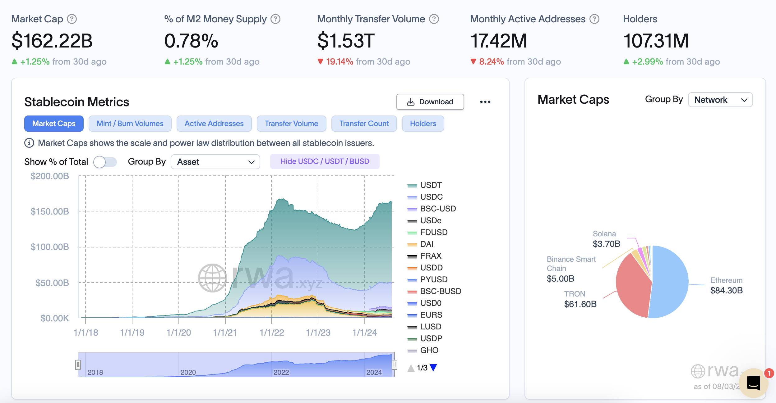Toggle Show % of Total switch
Image resolution: width=776 pixels, height=403 pixels.
105,162
